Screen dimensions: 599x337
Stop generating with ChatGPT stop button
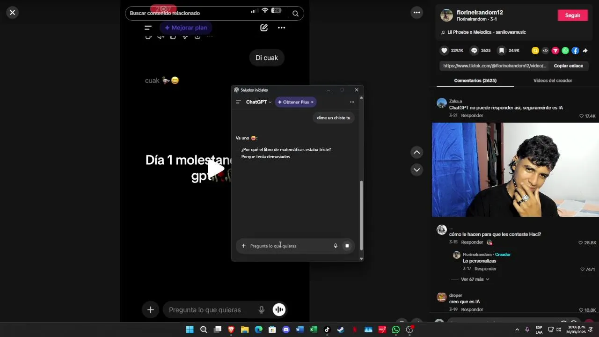[x=347, y=246]
